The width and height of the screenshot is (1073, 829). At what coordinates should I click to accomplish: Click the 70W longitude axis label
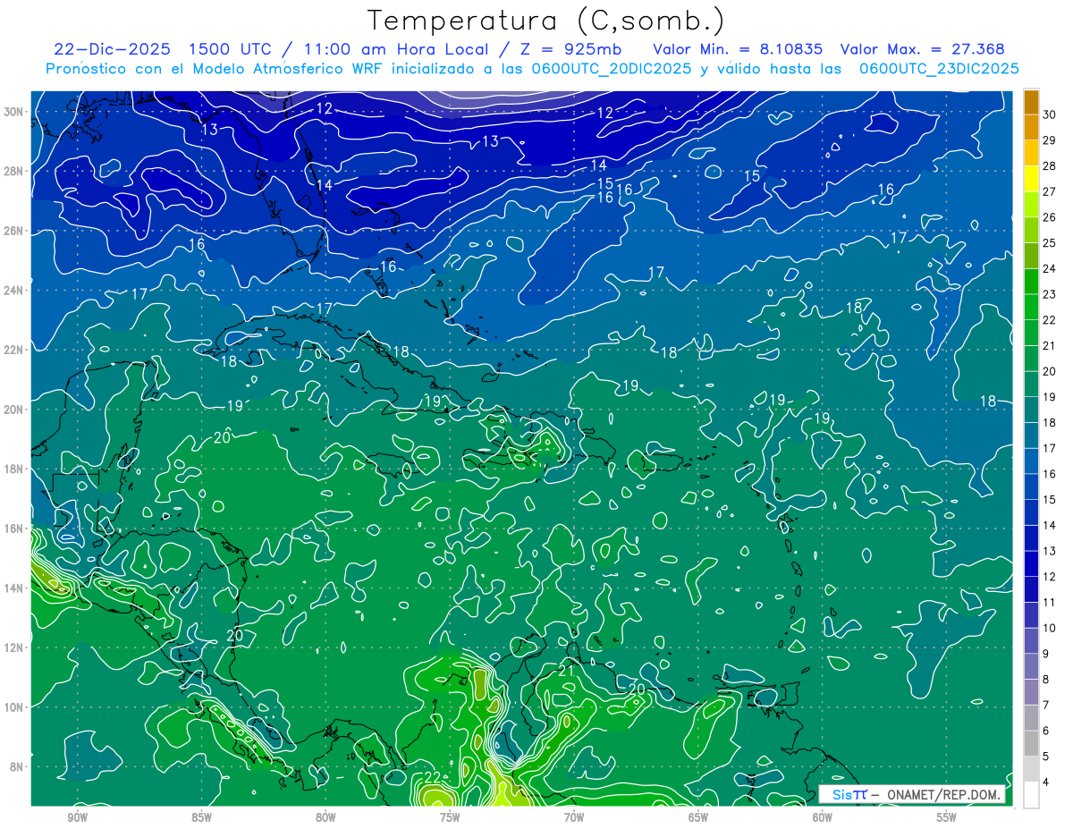(x=574, y=817)
